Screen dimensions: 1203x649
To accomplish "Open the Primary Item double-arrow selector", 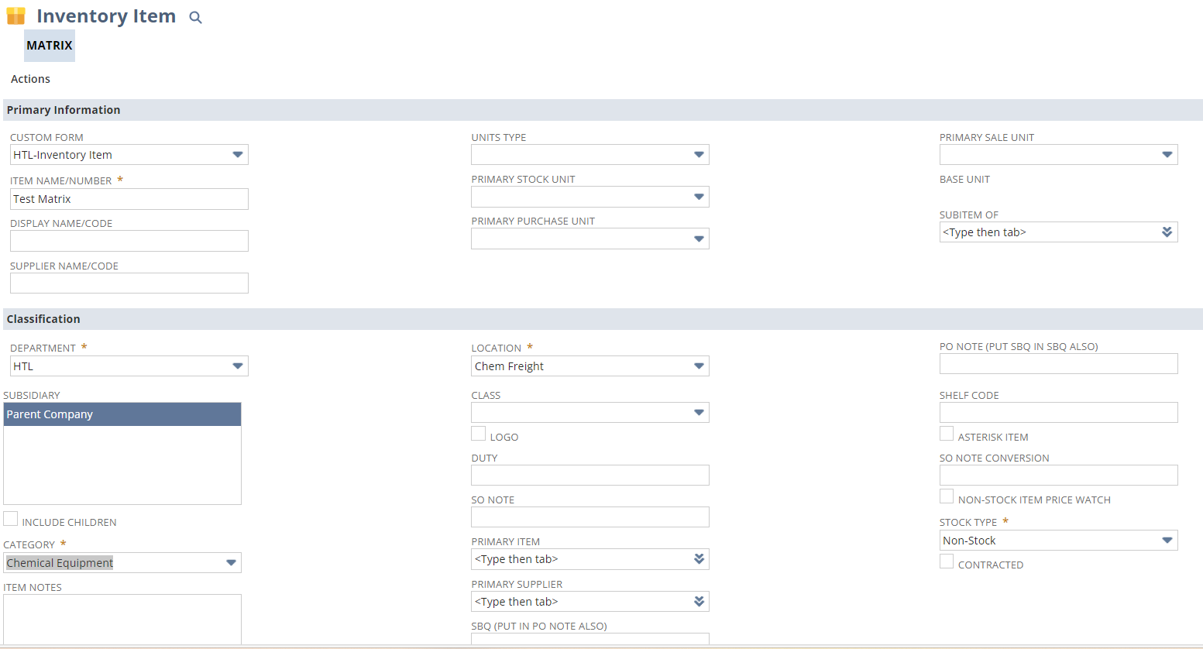I will point(699,559).
